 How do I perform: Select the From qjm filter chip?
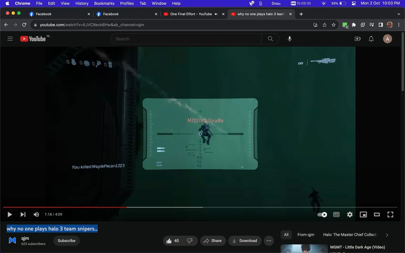[x=306, y=235]
